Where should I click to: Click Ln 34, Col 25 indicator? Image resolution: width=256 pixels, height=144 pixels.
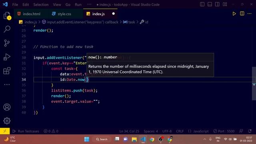(x=129, y=131)
